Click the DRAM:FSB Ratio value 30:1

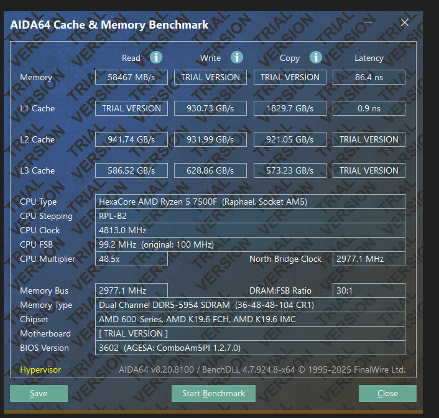pos(369,290)
